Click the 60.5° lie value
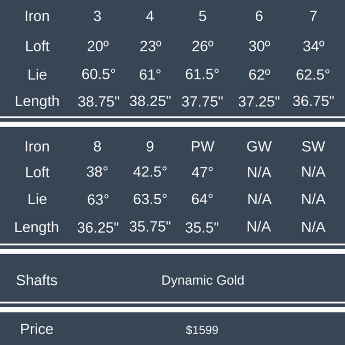The height and width of the screenshot is (345, 345). point(99,74)
